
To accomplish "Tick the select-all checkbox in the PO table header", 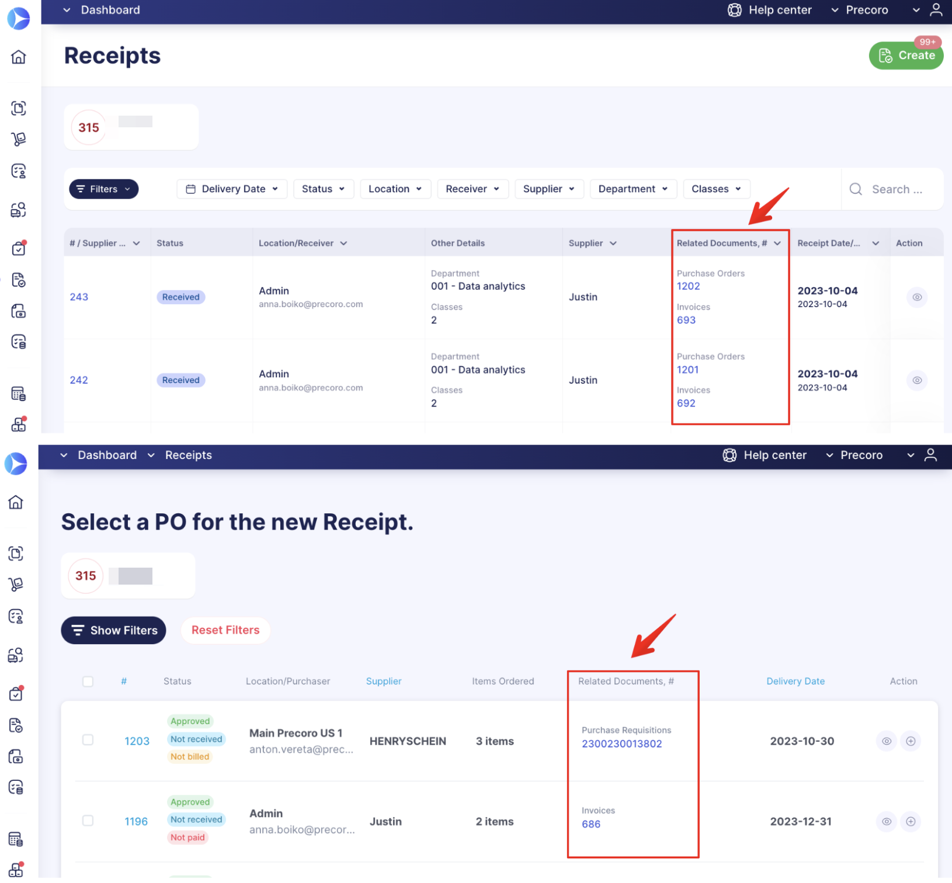I will click(x=88, y=682).
